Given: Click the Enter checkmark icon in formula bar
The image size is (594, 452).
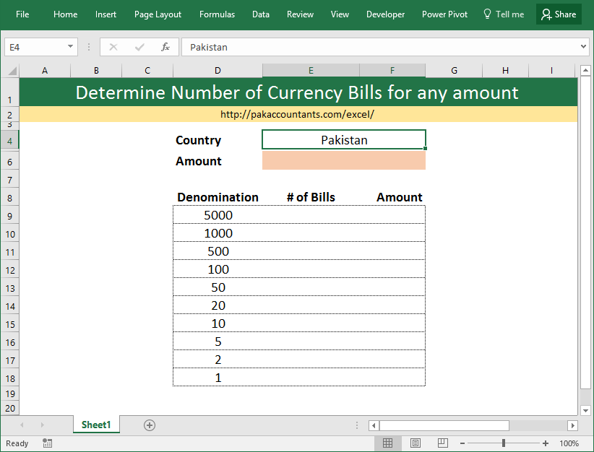Looking at the screenshot, I should 139,47.
